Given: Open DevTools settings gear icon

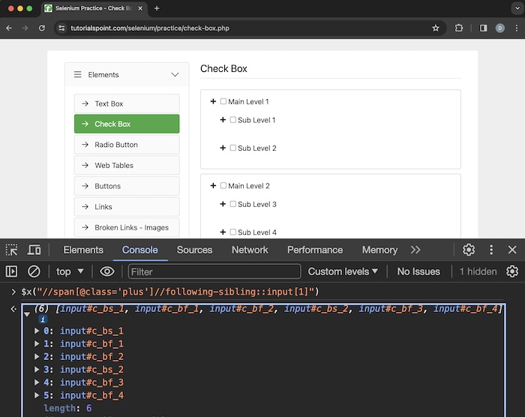Looking at the screenshot, I should [469, 250].
